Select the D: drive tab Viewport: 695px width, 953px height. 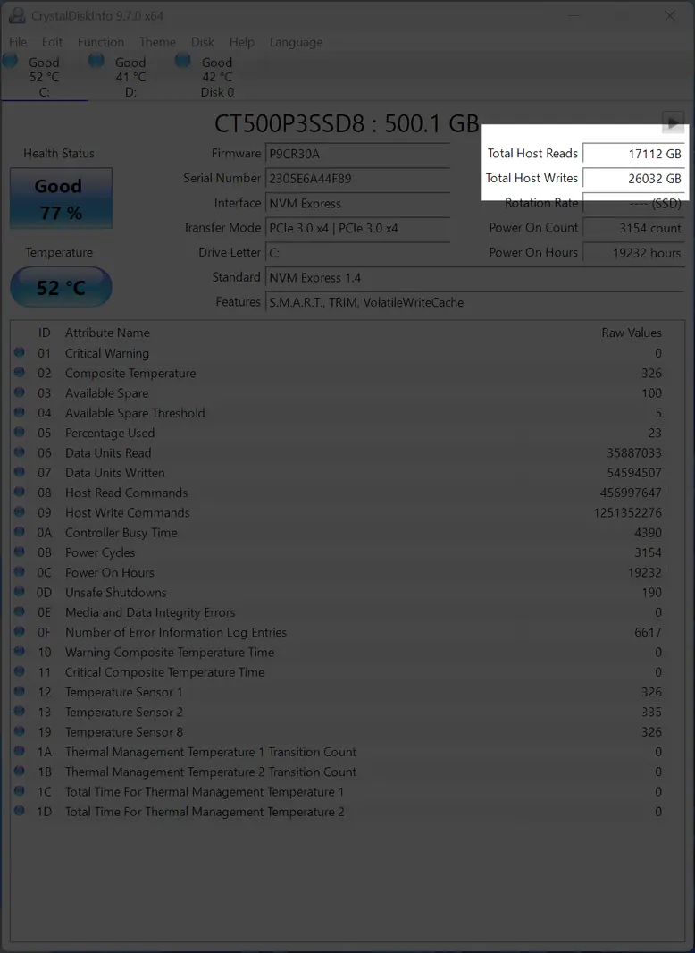pyautogui.click(x=130, y=77)
